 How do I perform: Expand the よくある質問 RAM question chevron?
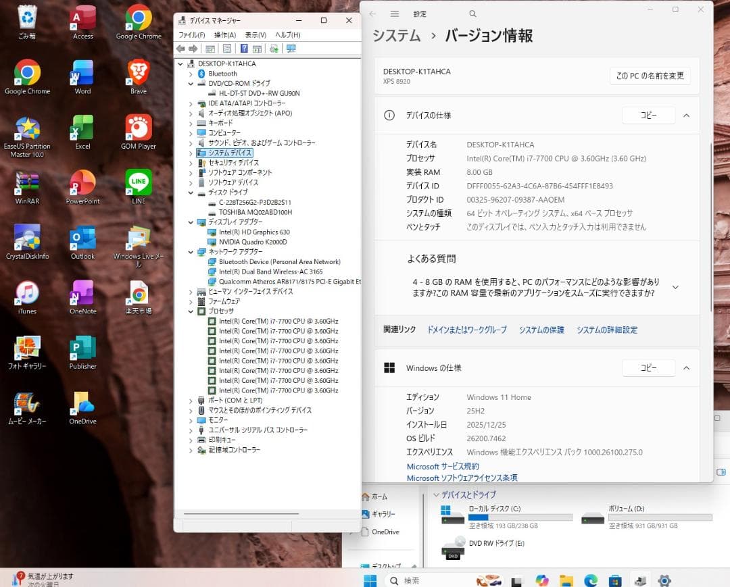point(675,286)
